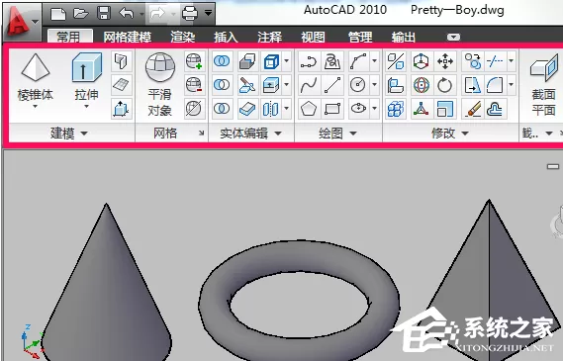Click the Open folder icon
The width and height of the screenshot is (563, 361).
pyautogui.click(x=81, y=14)
